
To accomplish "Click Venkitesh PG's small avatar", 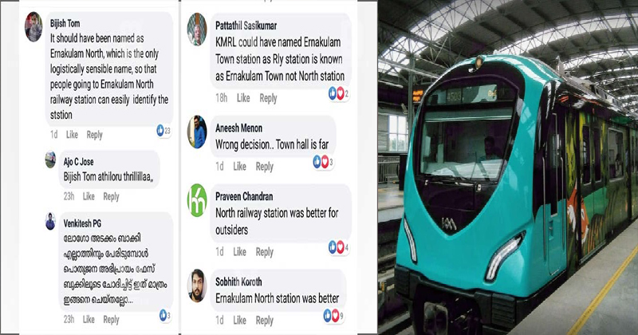I will [x=50, y=222].
